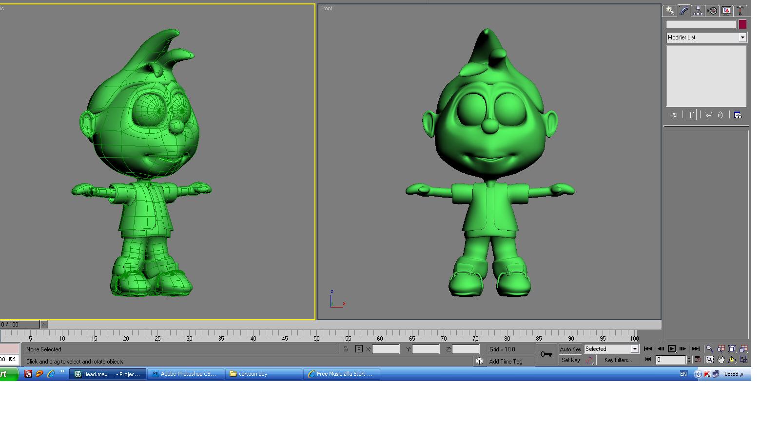Click the 'Grid = 10.0' status text

502,349
